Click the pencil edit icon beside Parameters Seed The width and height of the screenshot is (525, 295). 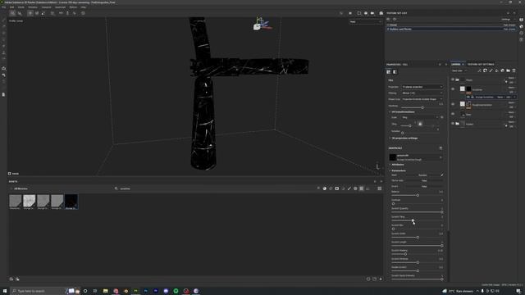(x=442, y=175)
